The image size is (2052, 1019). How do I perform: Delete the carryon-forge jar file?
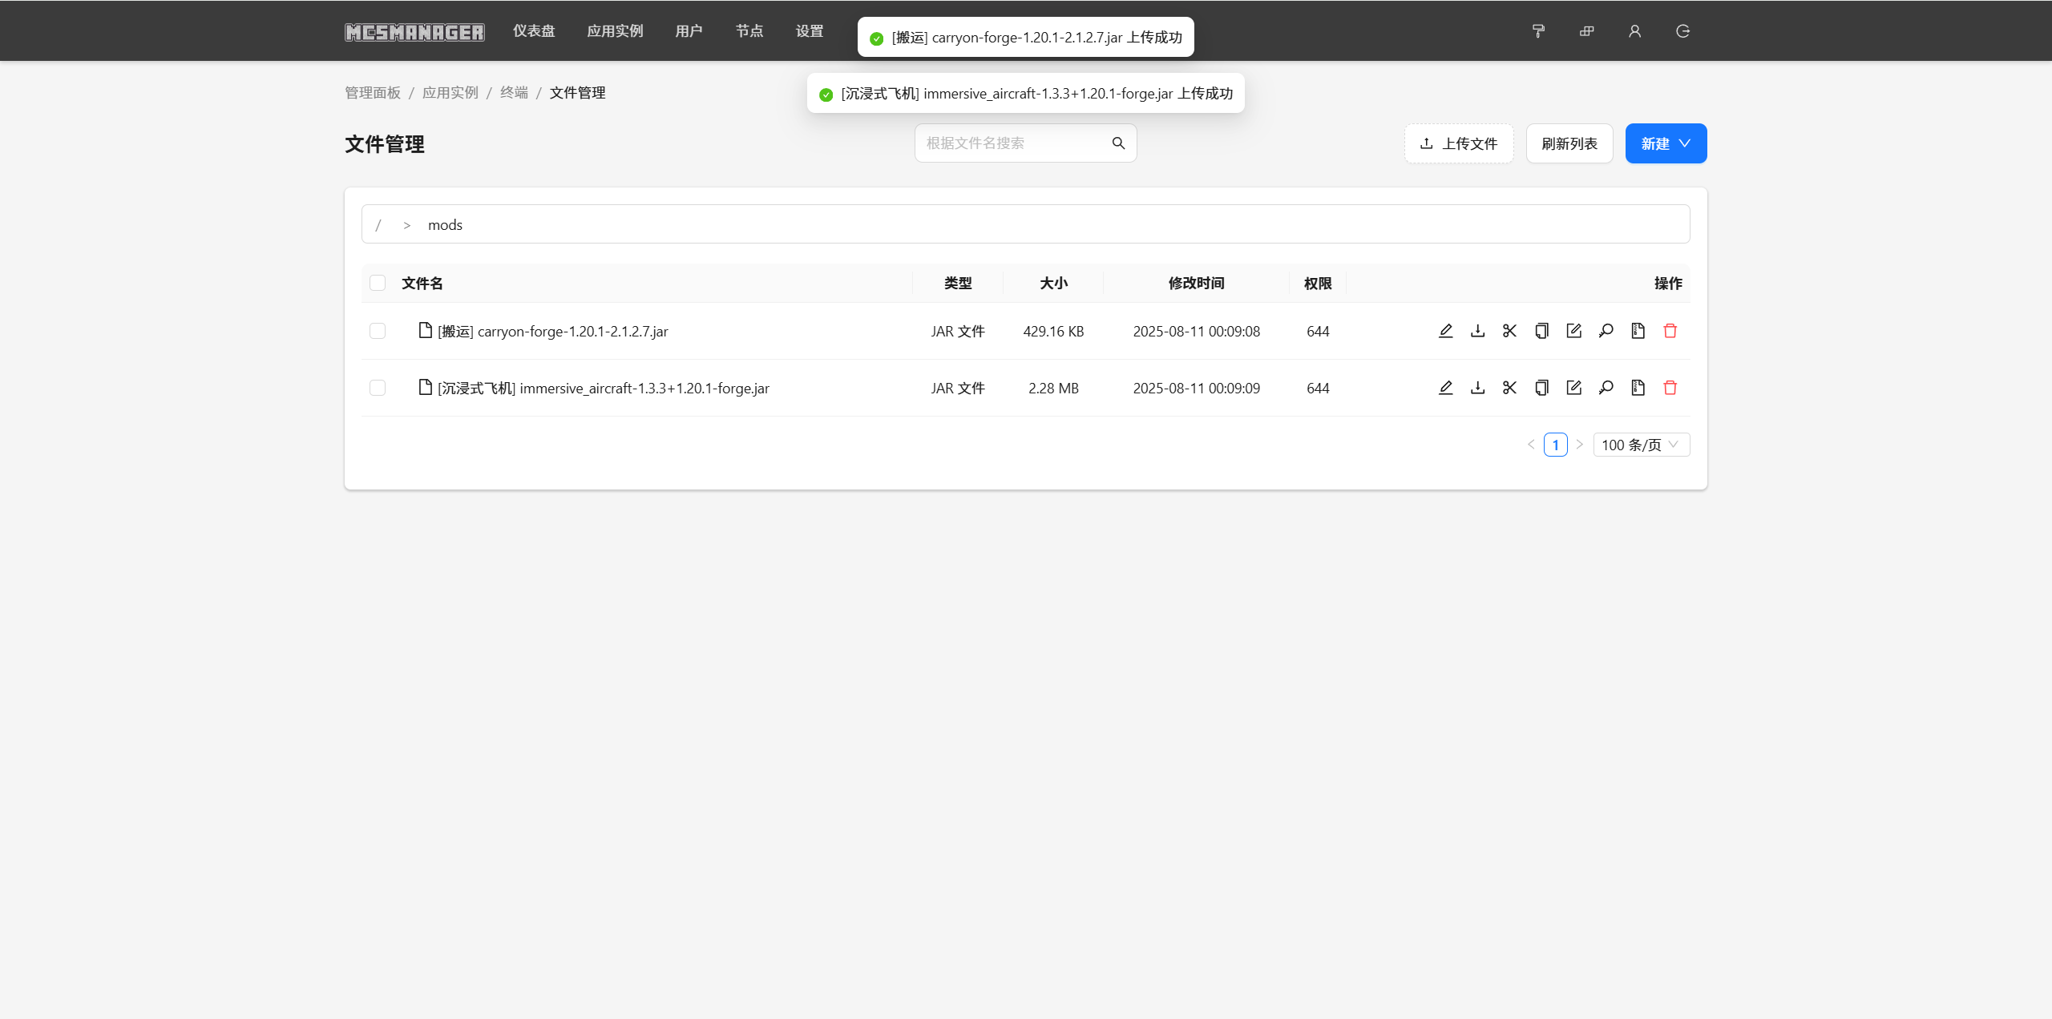coord(1670,331)
